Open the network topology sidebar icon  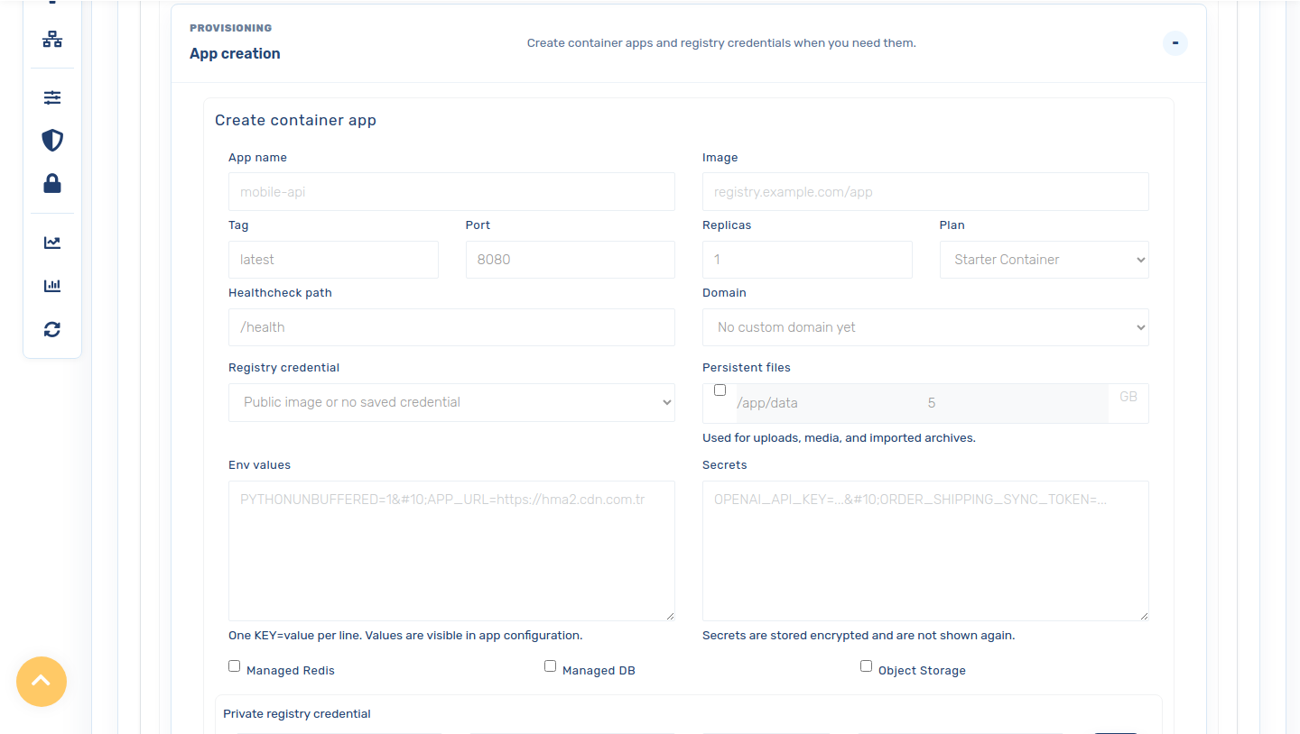click(x=52, y=39)
